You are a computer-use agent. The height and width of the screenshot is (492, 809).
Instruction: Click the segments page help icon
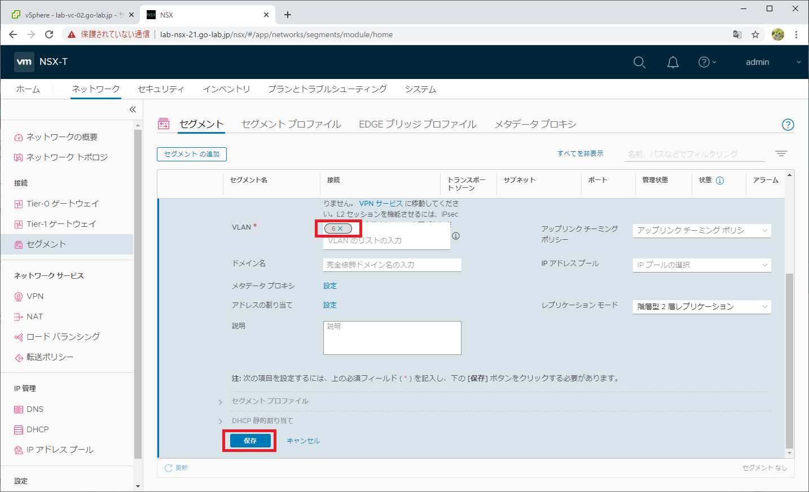[x=788, y=125]
